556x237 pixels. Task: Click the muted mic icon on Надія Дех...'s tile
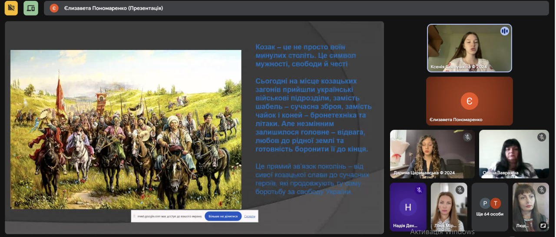tap(419, 190)
